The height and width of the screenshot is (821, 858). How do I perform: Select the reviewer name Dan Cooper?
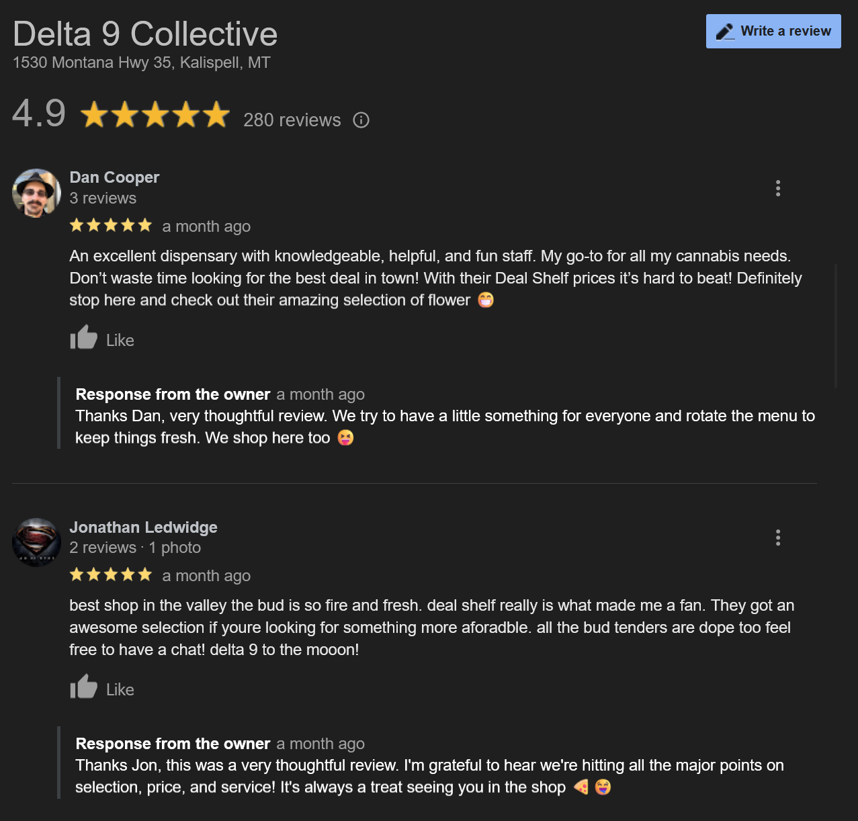coord(114,177)
